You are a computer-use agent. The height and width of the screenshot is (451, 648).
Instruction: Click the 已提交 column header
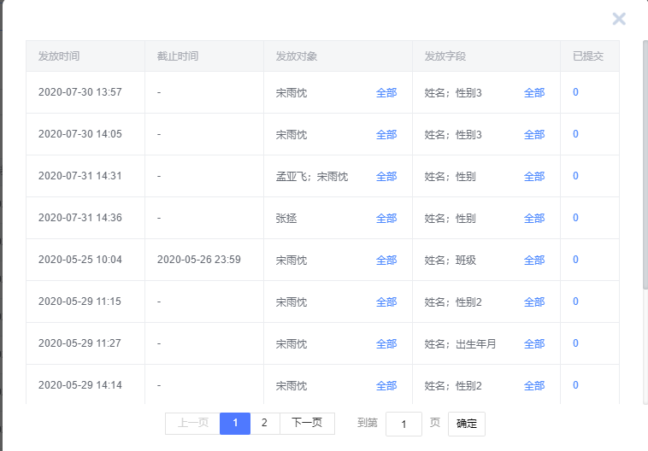[x=588, y=56]
